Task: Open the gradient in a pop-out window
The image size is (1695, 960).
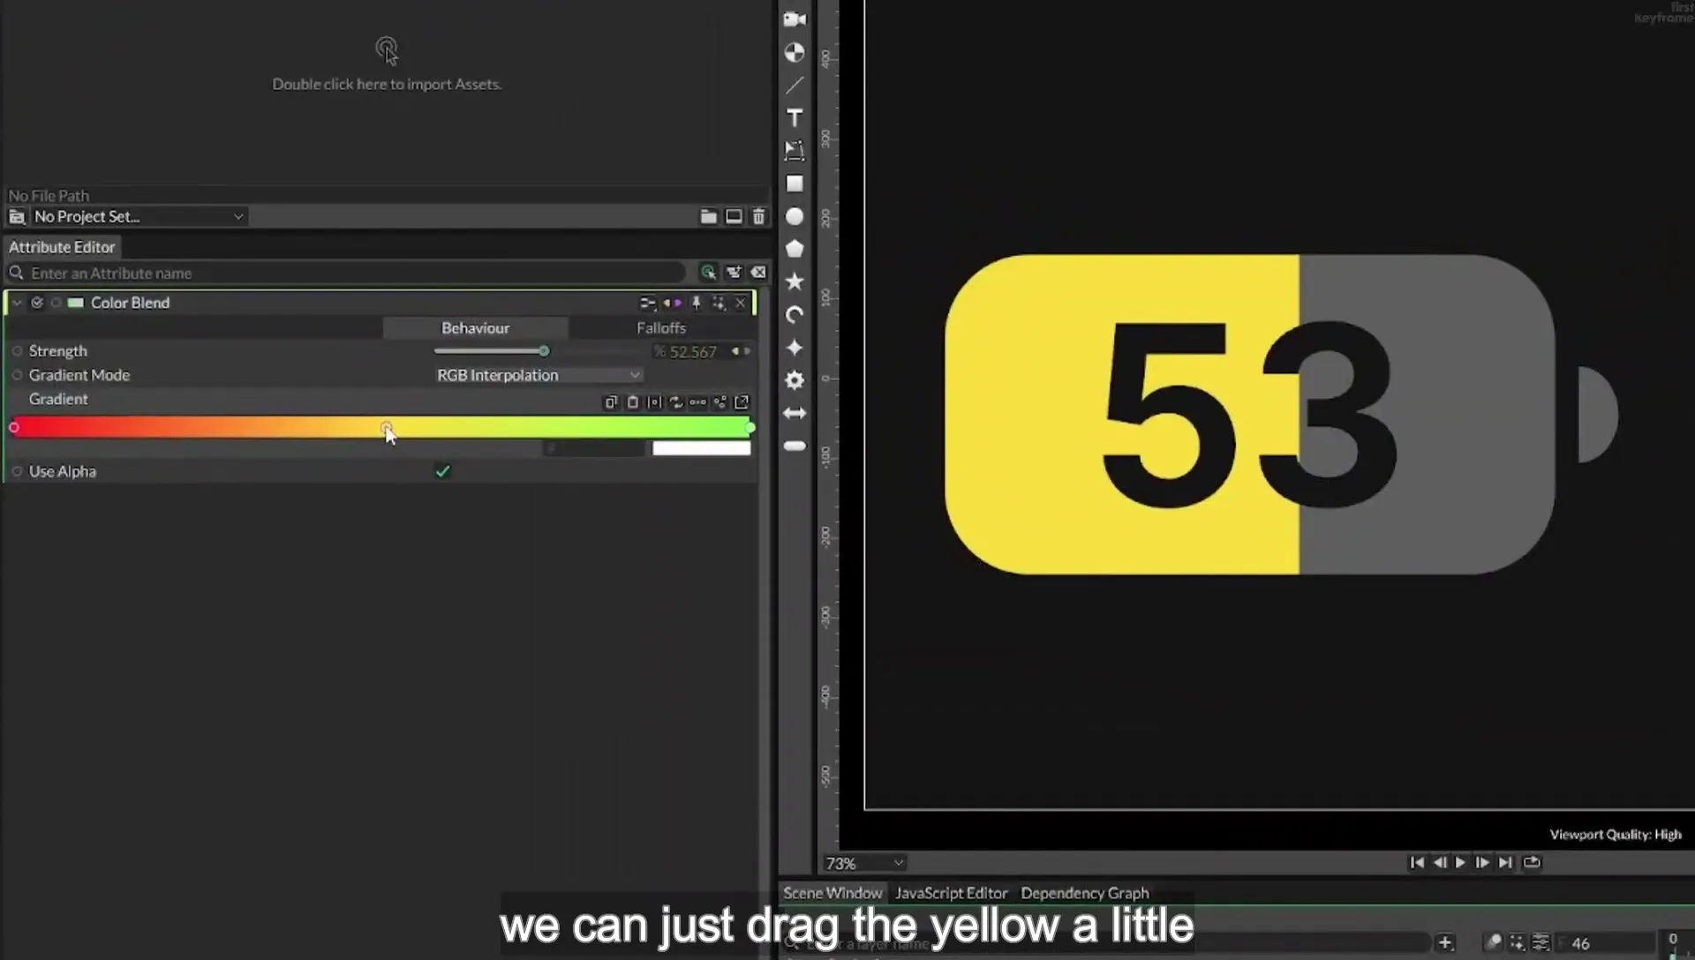Action: click(742, 402)
